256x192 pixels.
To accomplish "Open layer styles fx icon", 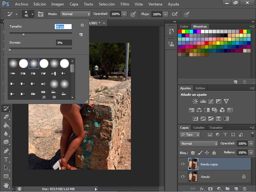I will (202, 189).
